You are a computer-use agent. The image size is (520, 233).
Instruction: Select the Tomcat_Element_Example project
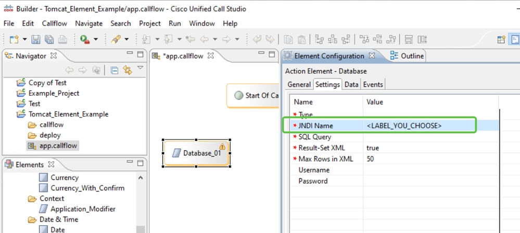pos(69,114)
